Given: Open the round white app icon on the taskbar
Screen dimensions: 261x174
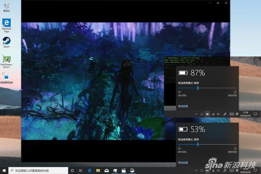Looking at the screenshot, I should [x=132, y=171].
